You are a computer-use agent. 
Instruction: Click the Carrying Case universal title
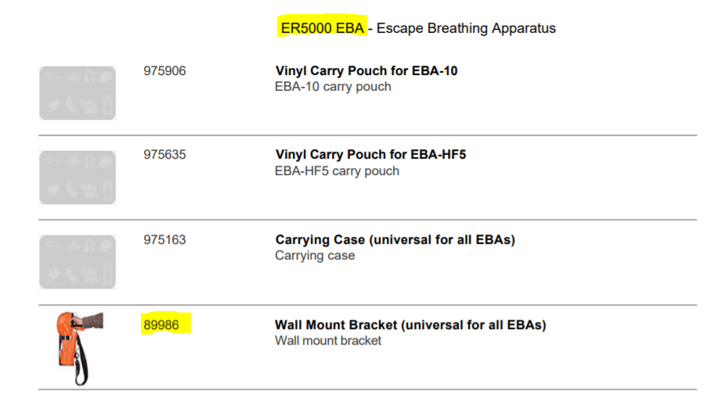tap(395, 240)
